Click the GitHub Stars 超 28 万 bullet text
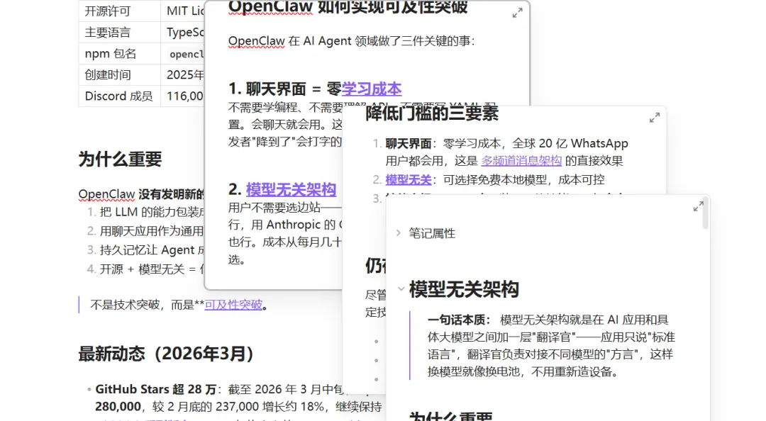 (156, 389)
